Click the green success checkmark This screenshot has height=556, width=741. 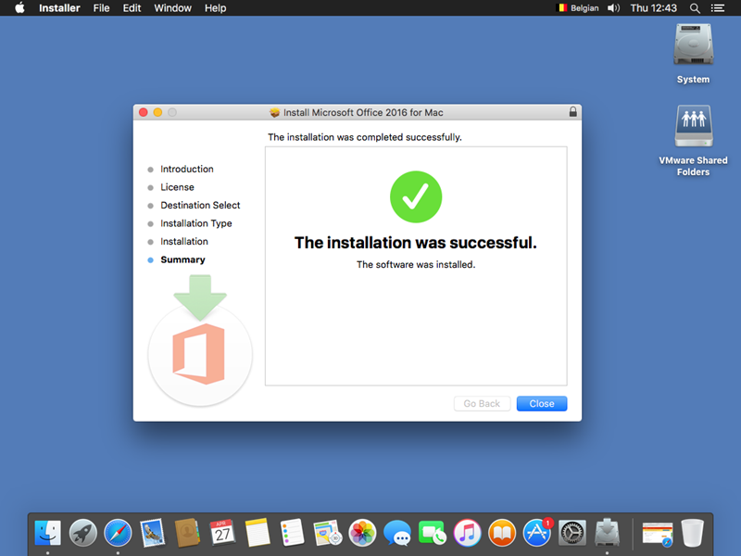416,196
